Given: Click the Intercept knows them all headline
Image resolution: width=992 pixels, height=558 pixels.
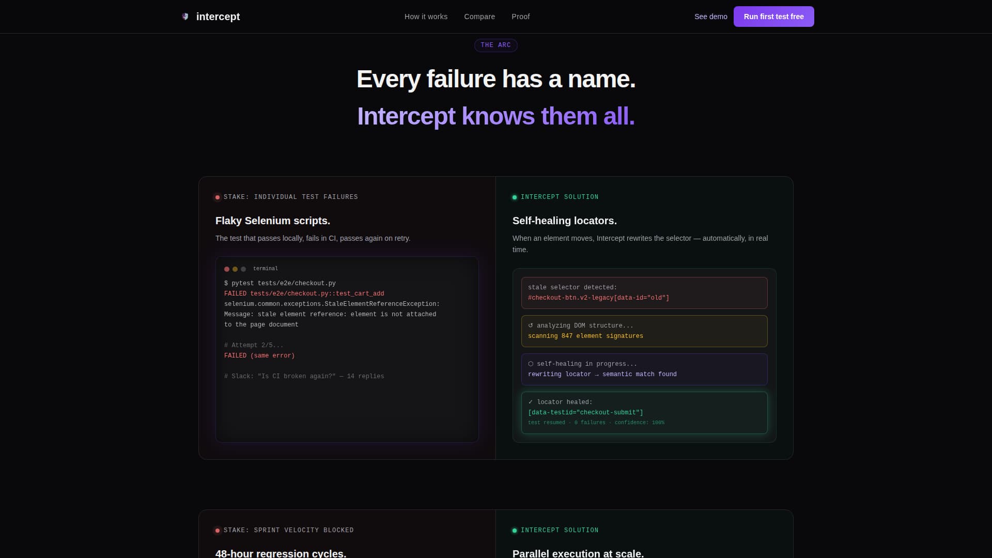Looking at the screenshot, I should pyautogui.click(x=496, y=116).
